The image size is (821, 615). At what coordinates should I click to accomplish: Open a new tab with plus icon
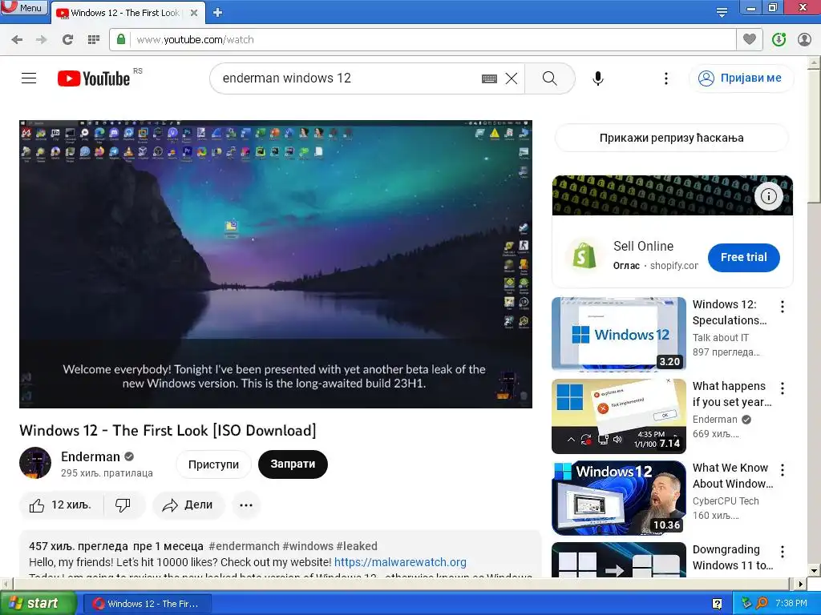click(218, 13)
